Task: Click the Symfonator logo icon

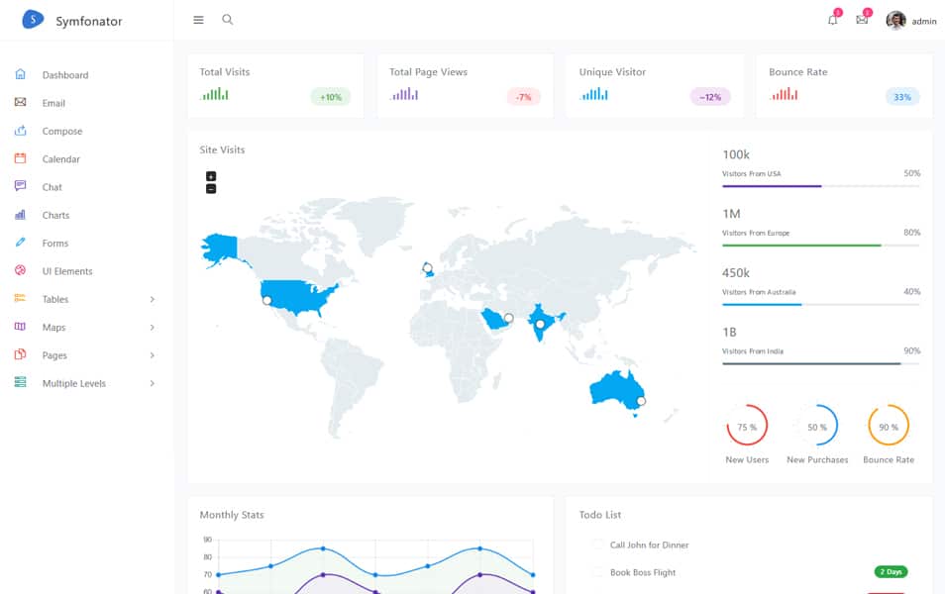Action: tap(33, 20)
